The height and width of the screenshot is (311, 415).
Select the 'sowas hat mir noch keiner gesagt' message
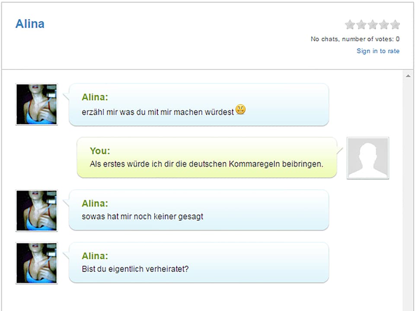(142, 216)
